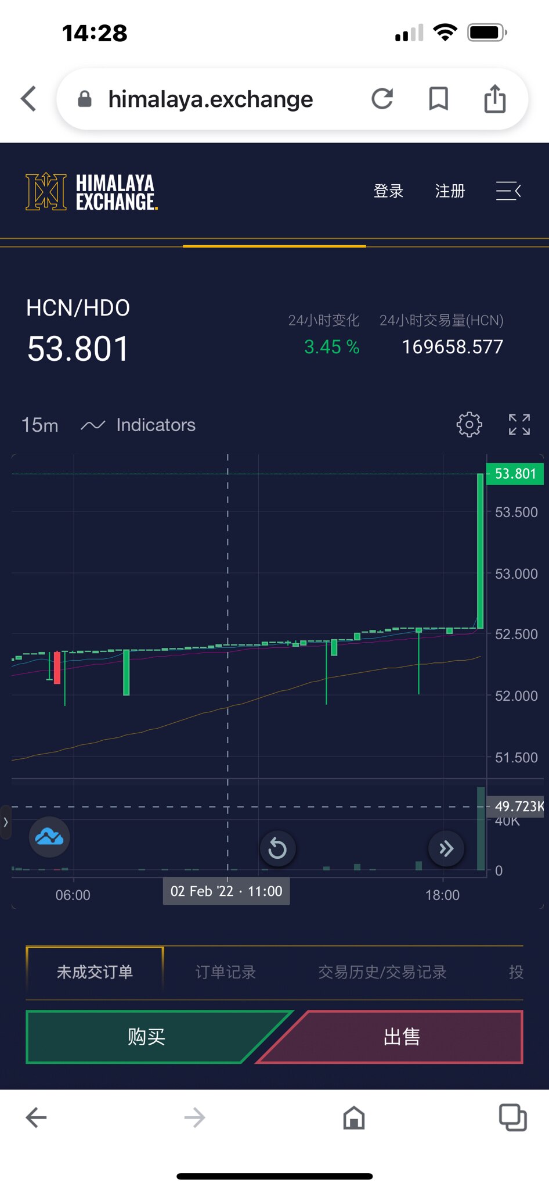Tap browser bottom back arrow
The height and width of the screenshot is (1190, 549).
[36, 1117]
